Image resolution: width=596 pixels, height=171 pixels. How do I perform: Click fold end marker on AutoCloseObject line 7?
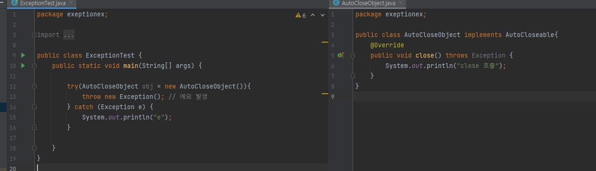pyautogui.click(x=353, y=76)
